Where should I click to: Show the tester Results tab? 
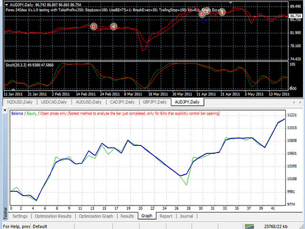coord(127,216)
